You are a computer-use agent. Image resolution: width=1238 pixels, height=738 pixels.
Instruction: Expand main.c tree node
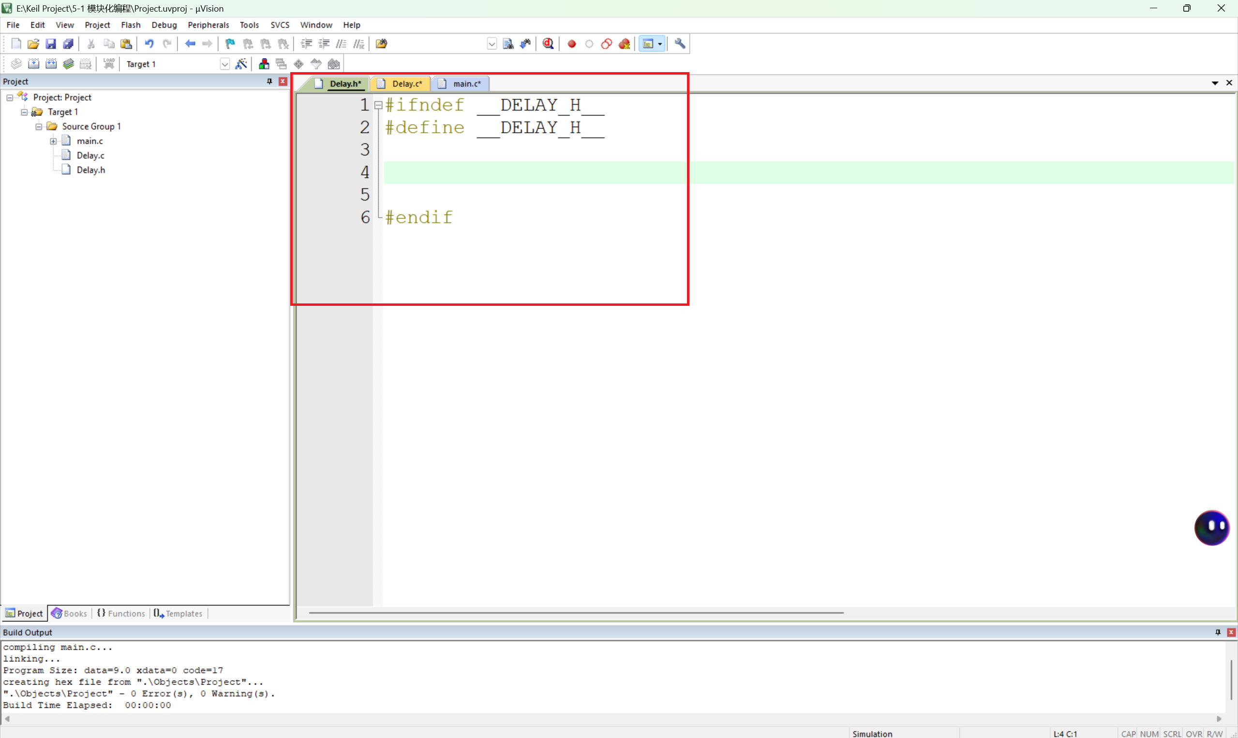coord(53,141)
